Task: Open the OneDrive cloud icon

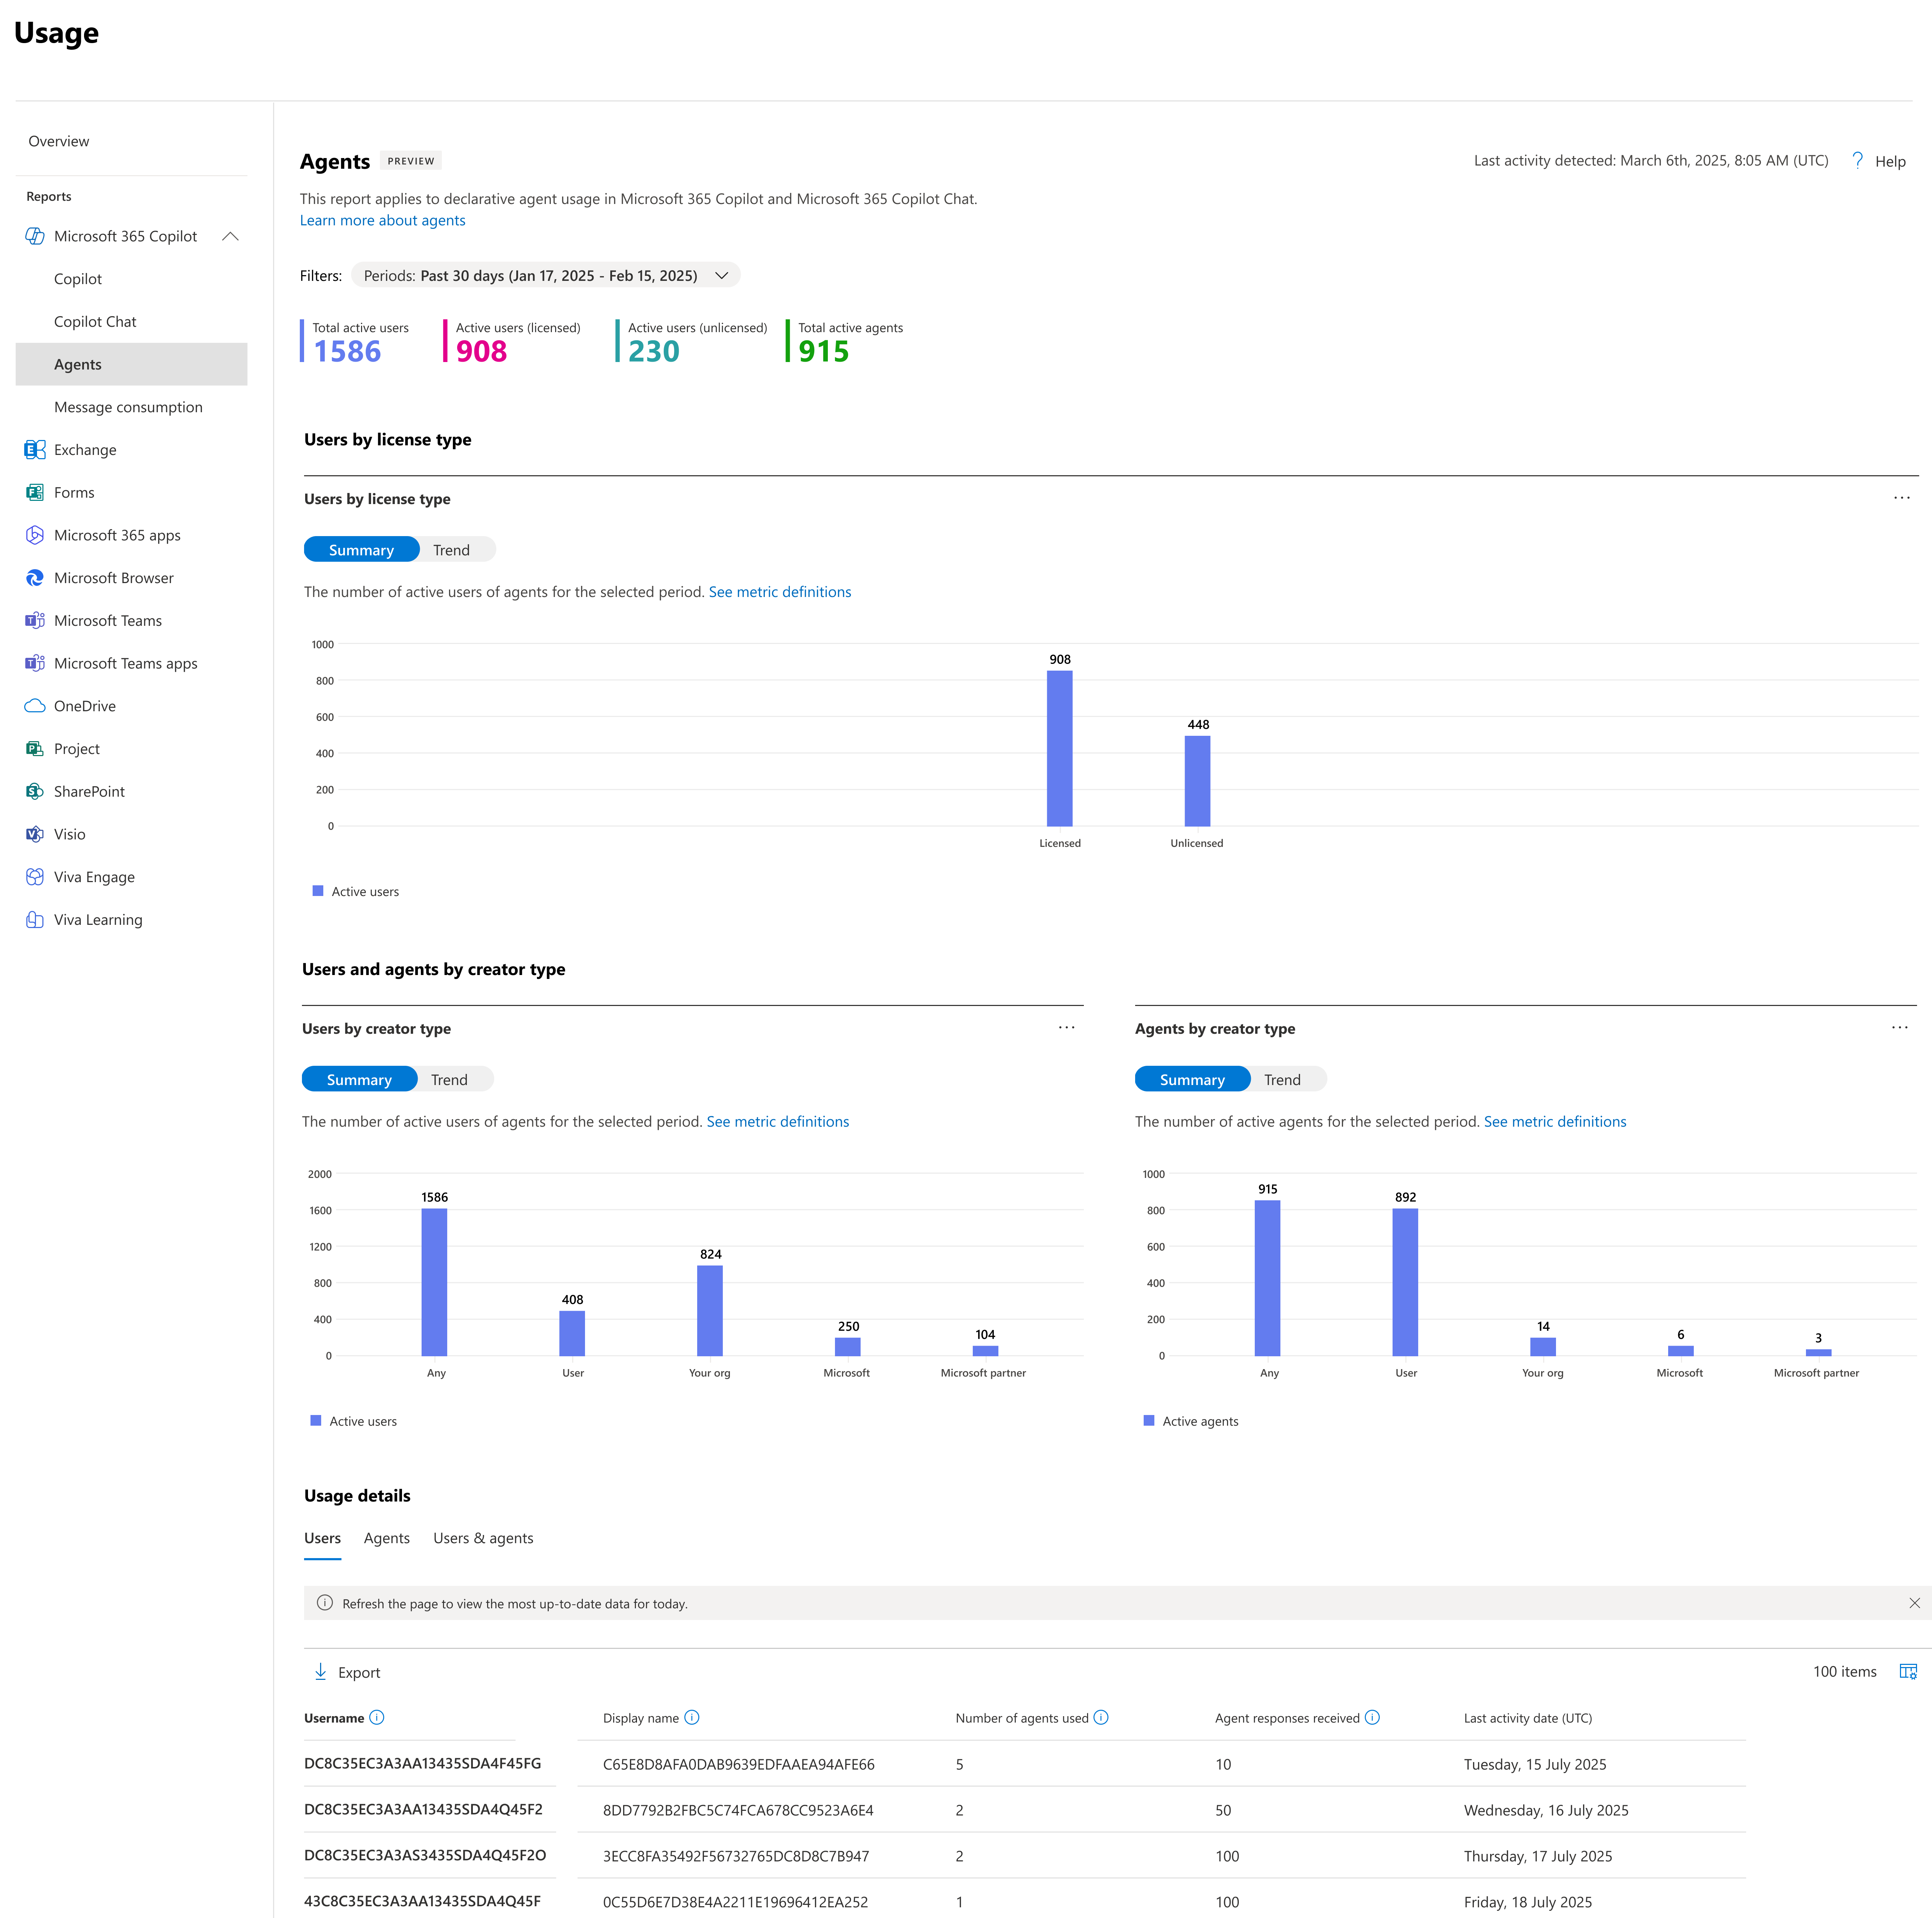Action: (x=35, y=706)
